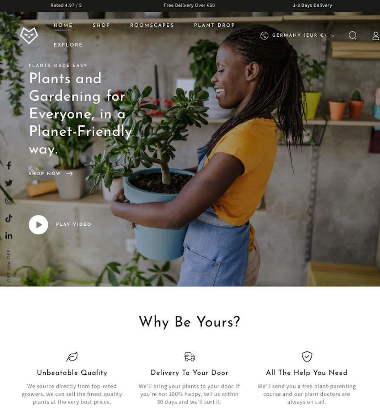This screenshot has height=417, width=380.
Task: Select the Home menu item
Action: point(63,25)
